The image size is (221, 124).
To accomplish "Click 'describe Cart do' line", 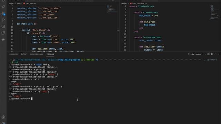I will pyautogui.click(x=27, y=24).
